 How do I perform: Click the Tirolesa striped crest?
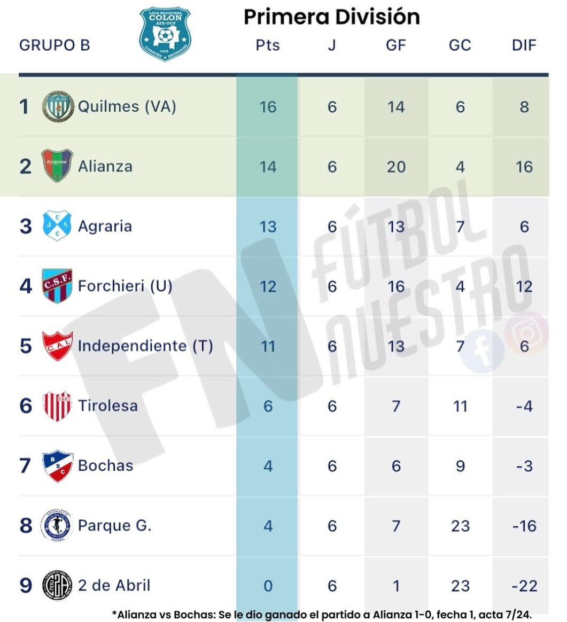coord(57,406)
